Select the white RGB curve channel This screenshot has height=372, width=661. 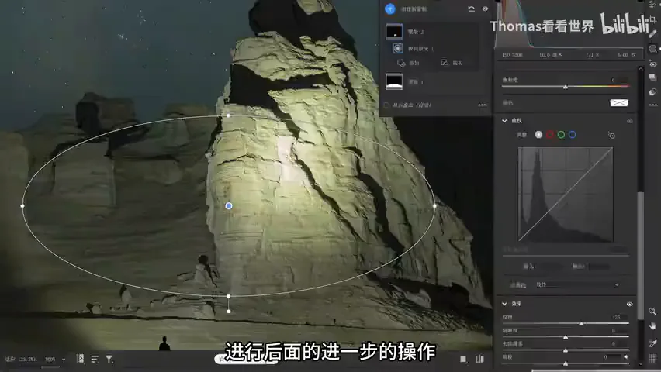tap(538, 135)
